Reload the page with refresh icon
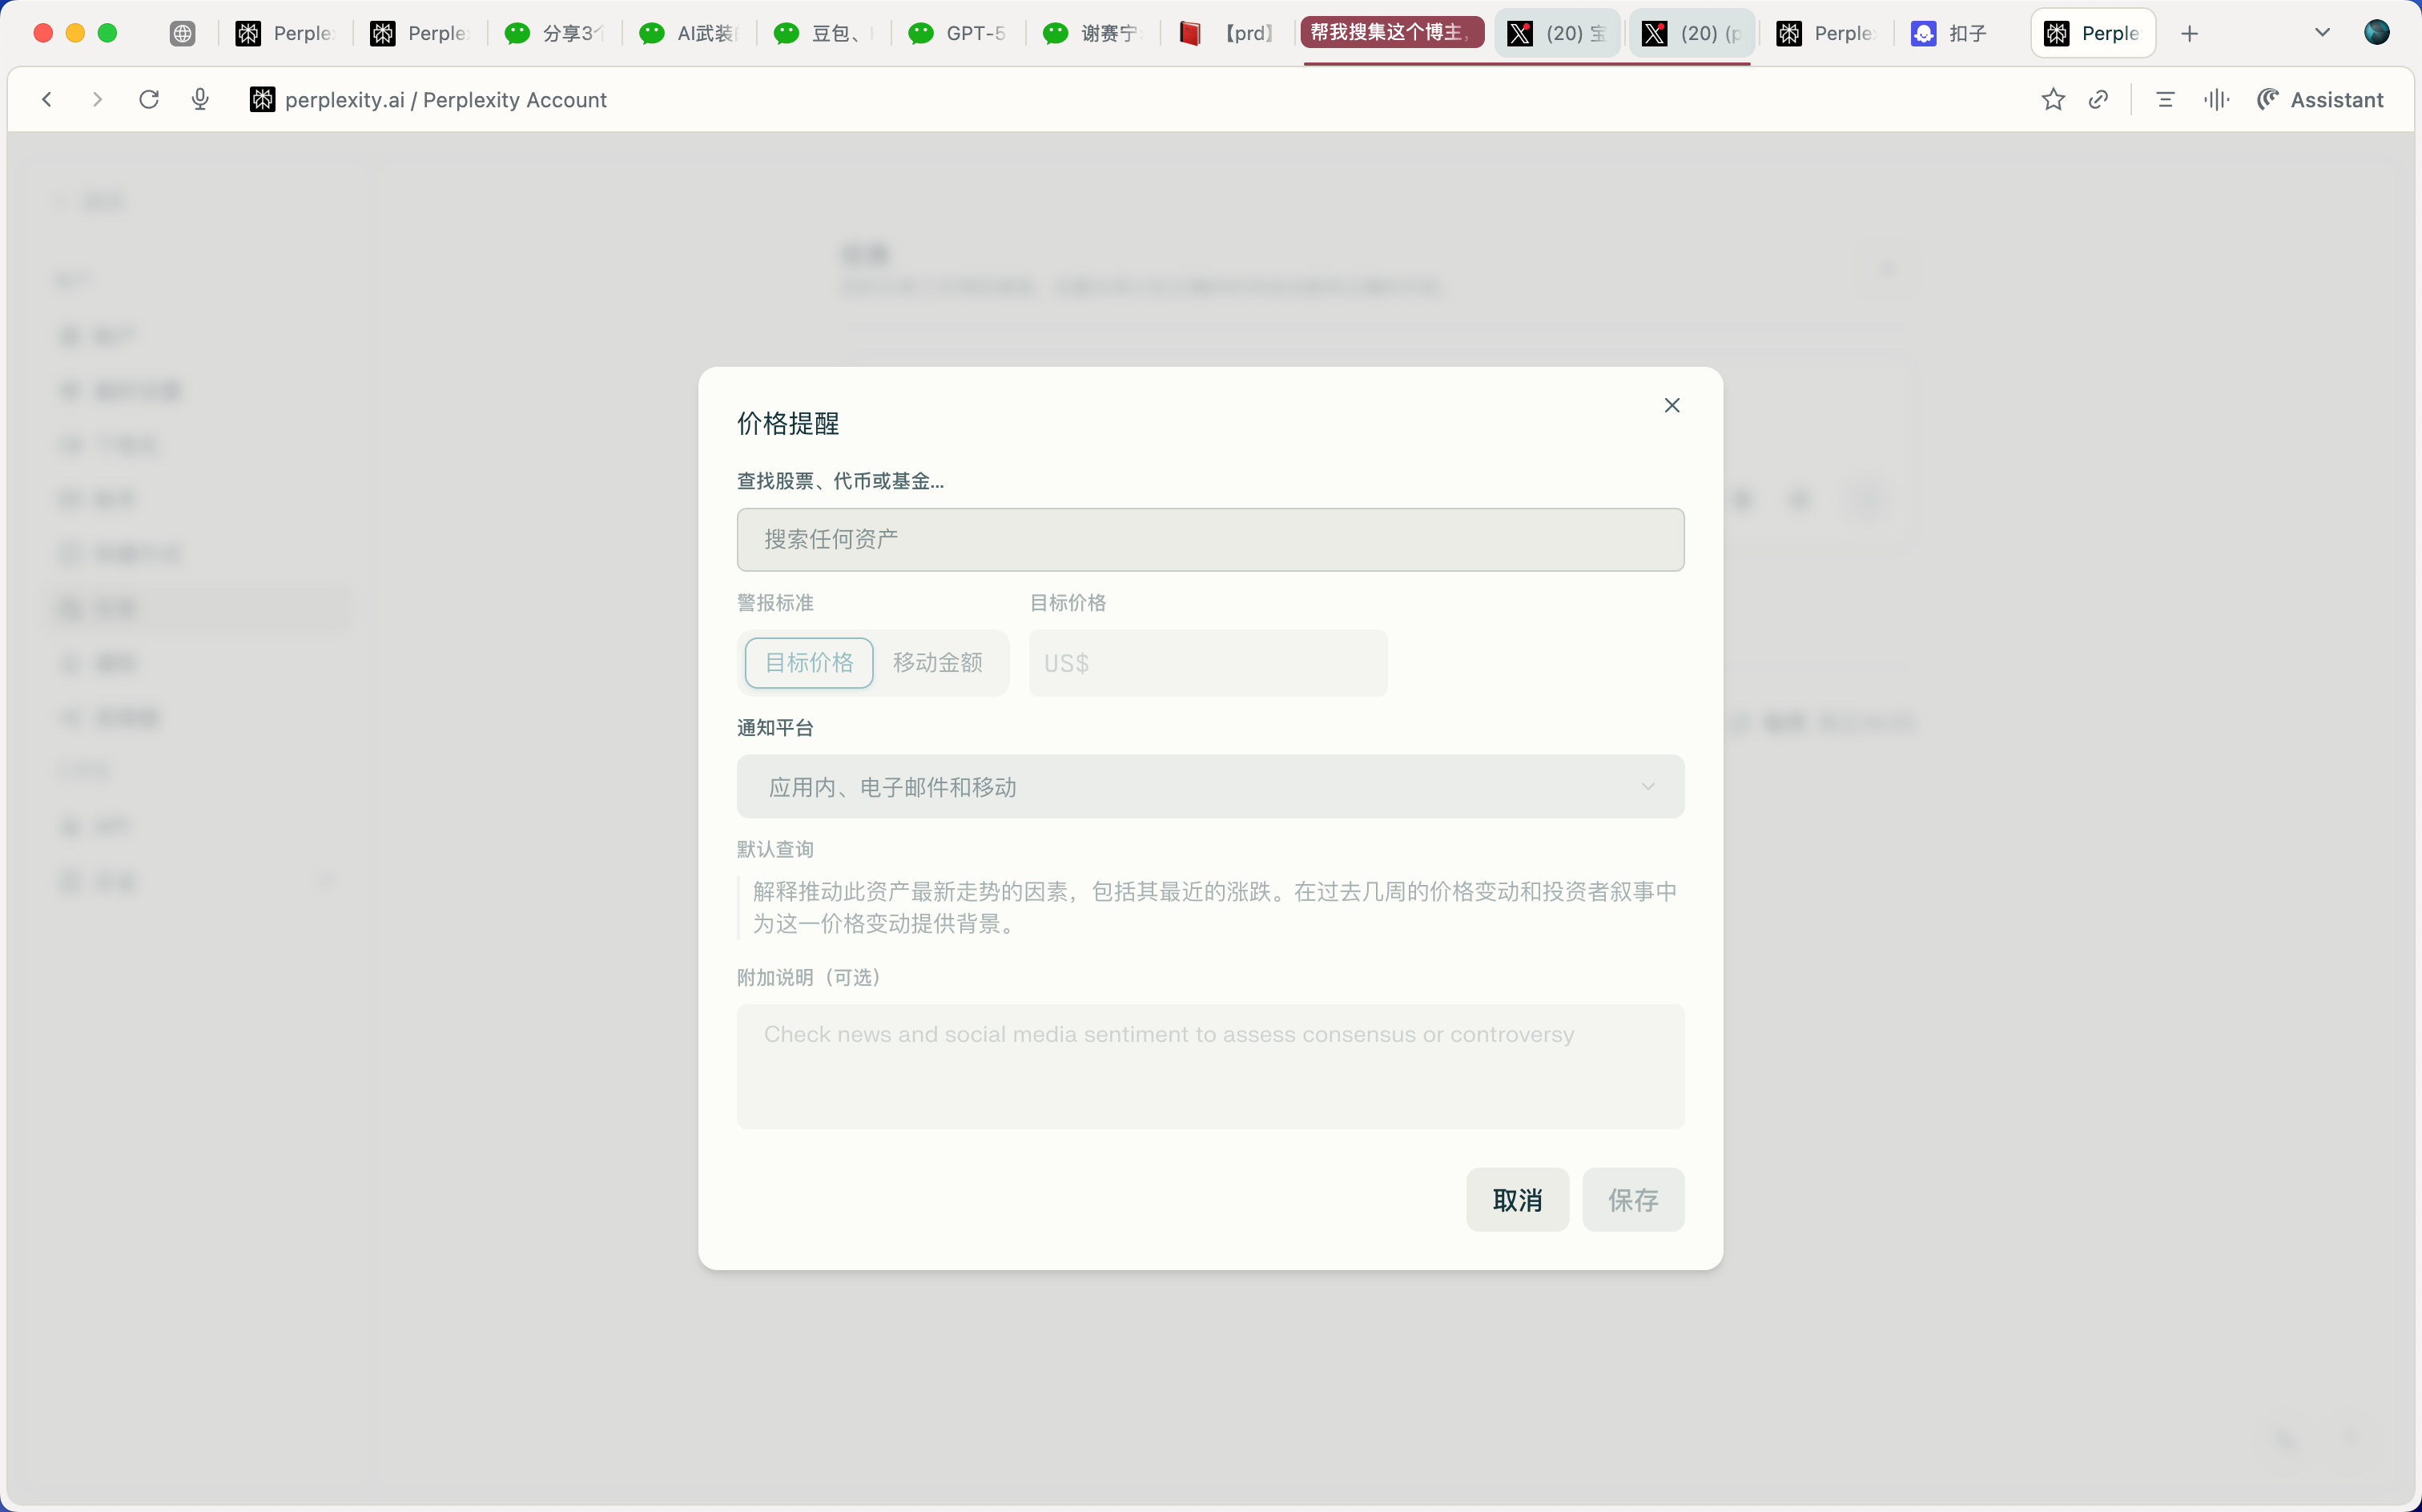Viewport: 2422px width, 1512px height. coord(149,99)
